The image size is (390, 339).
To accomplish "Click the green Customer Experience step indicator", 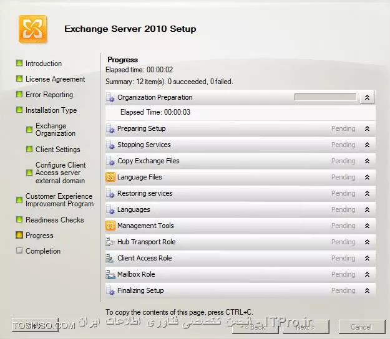I will (x=19, y=200).
